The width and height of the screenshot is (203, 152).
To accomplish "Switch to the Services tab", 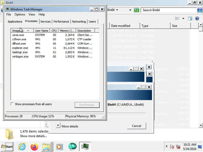I will point(45,22).
